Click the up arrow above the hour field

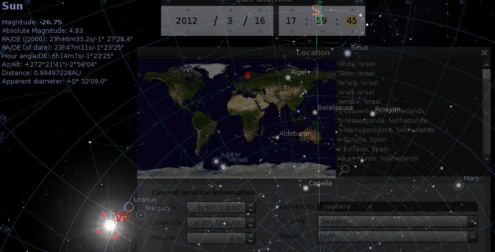pos(291,10)
